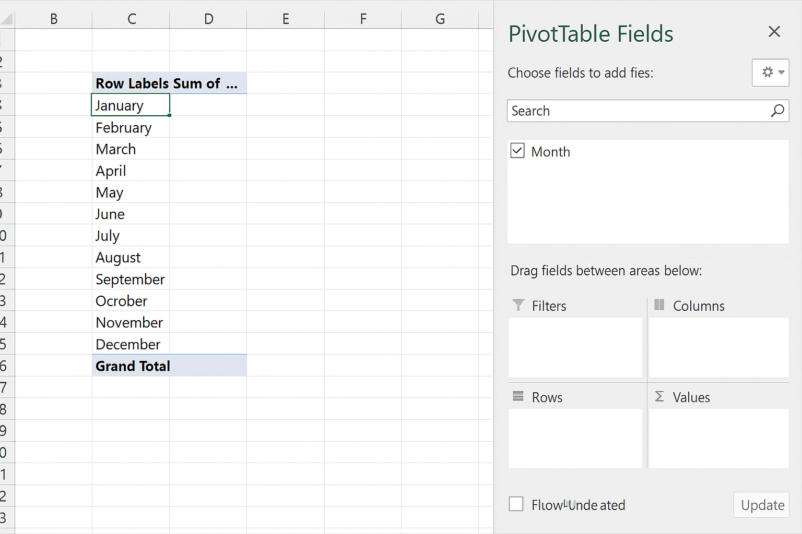
Task: Select the March cell
Action: pyautogui.click(x=131, y=149)
